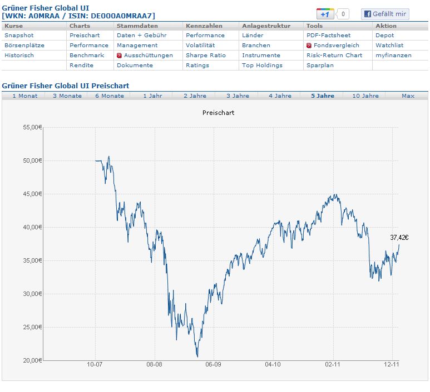Screen dimensions: 430x392
Task: Click the Tools column header
Action: [x=314, y=26]
